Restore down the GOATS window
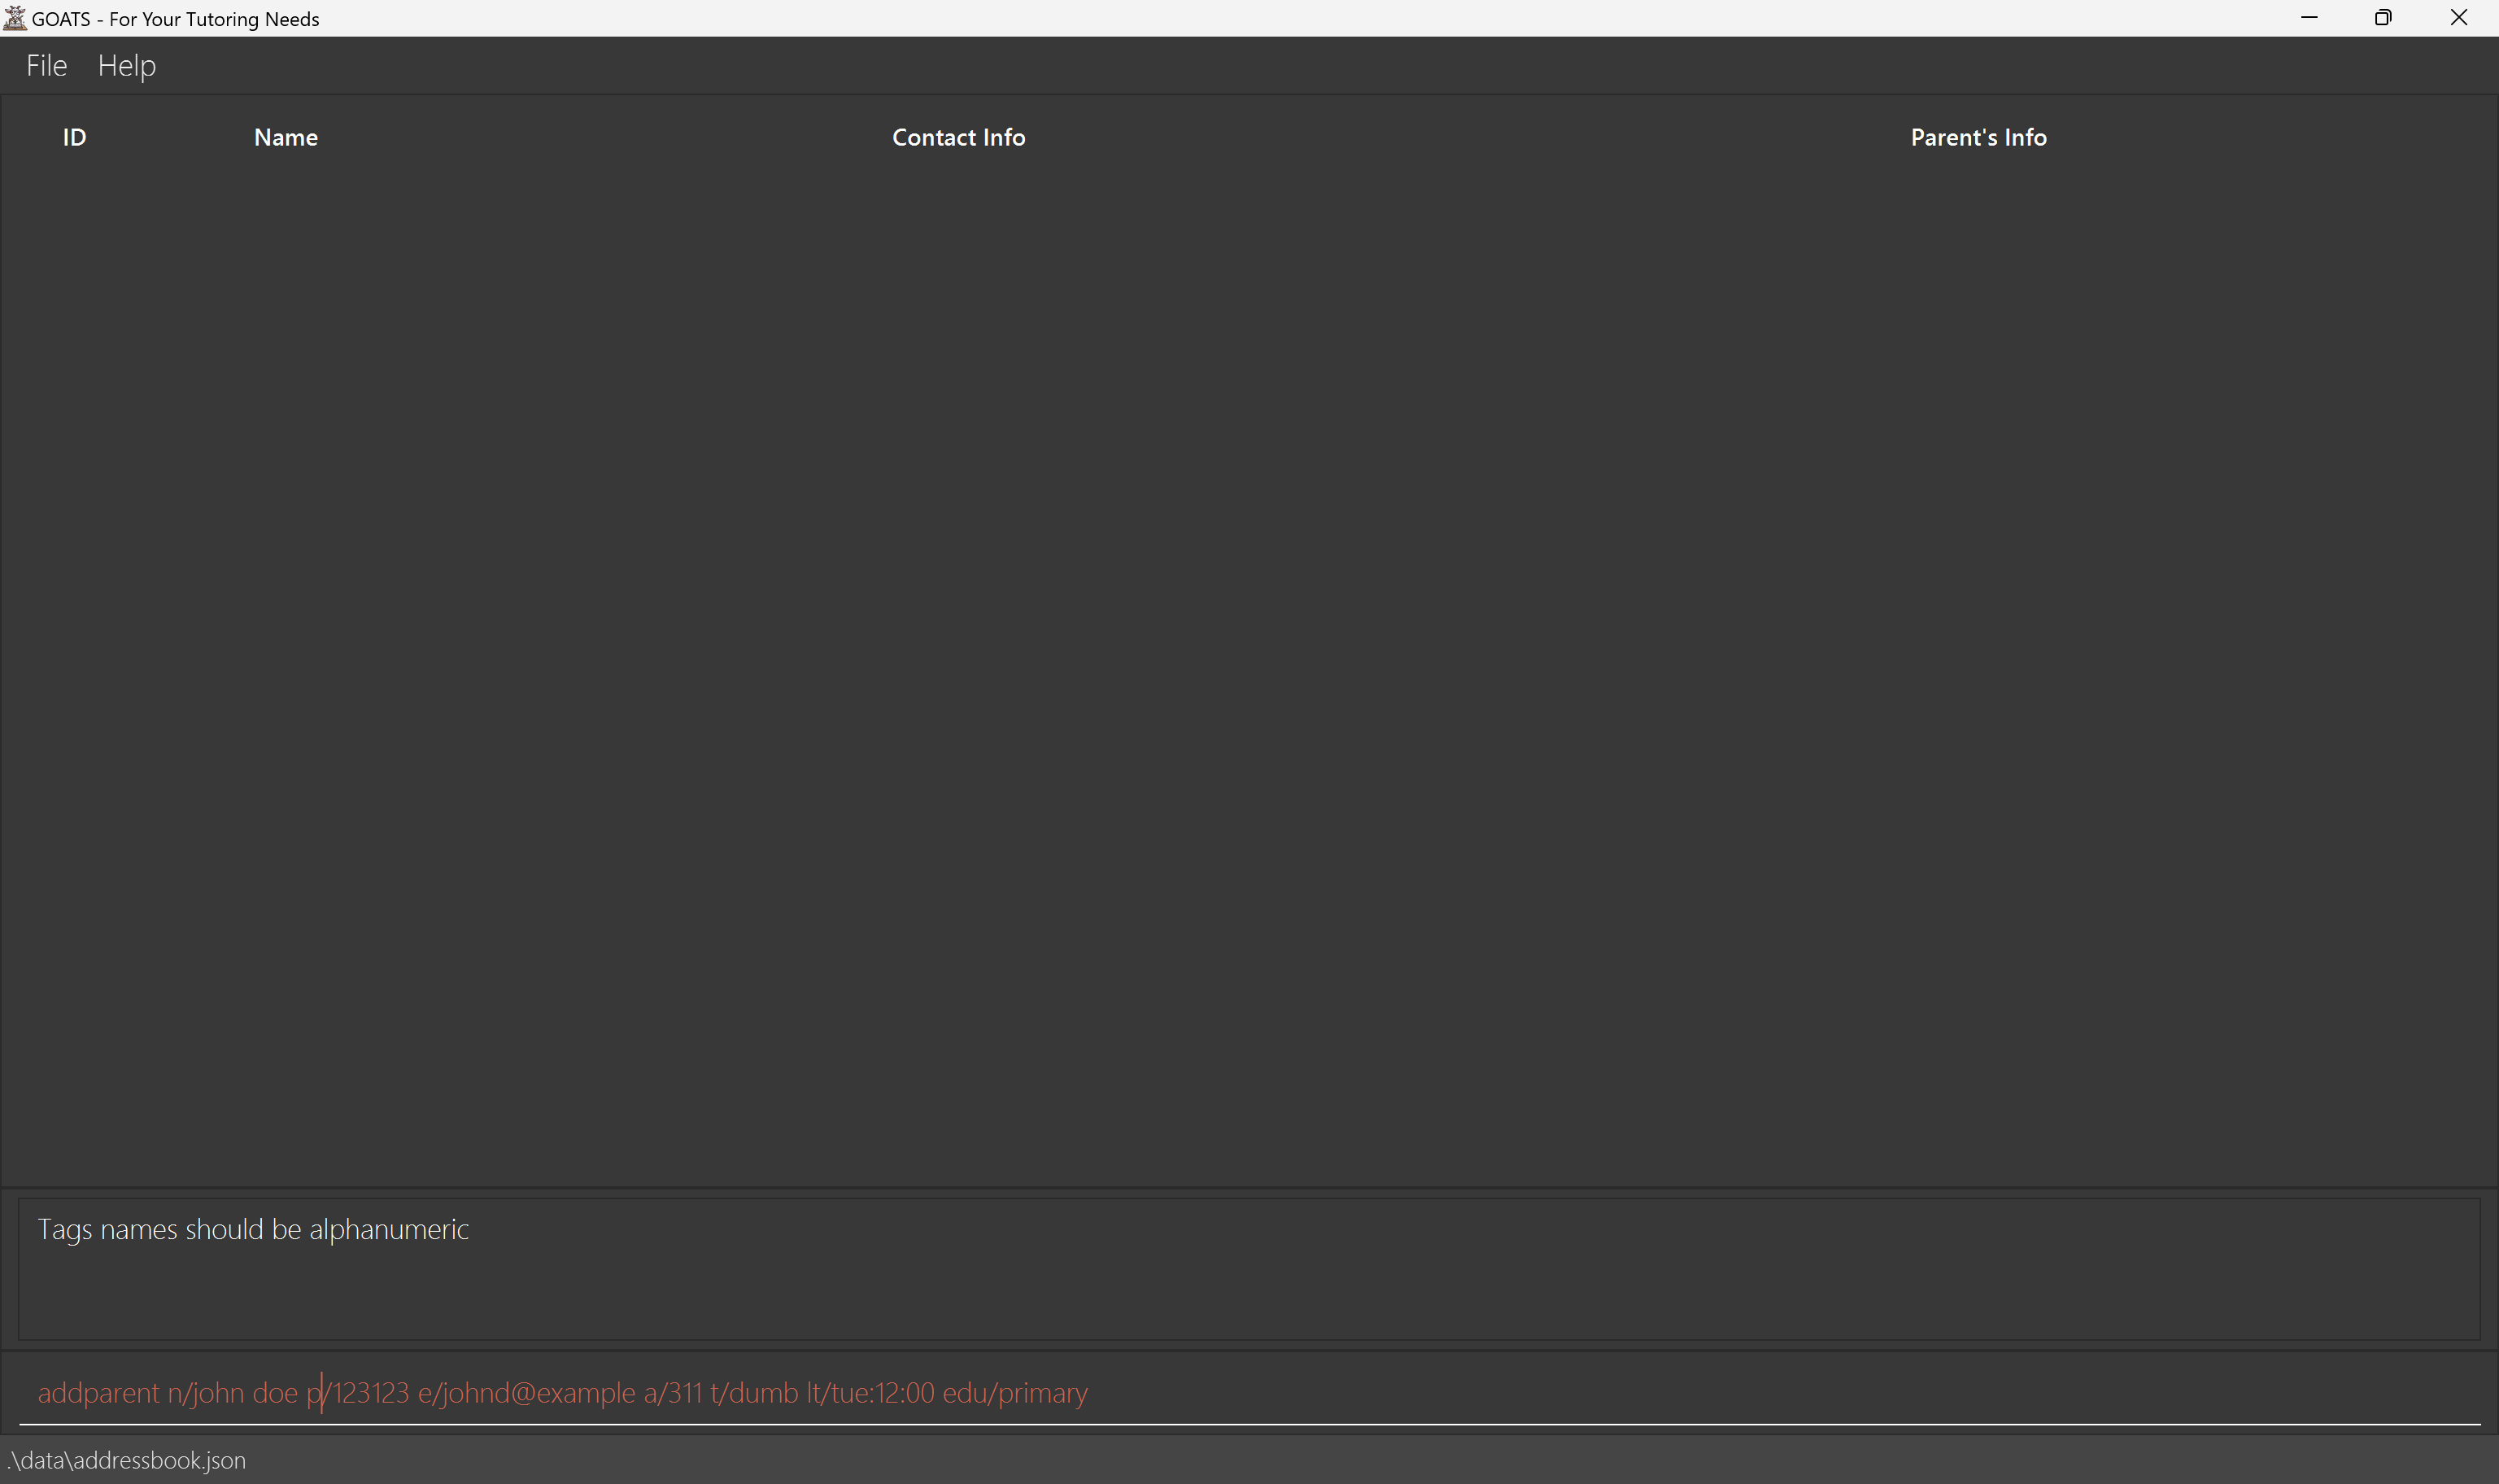Viewport: 2499px width, 1484px height. click(2383, 18)
